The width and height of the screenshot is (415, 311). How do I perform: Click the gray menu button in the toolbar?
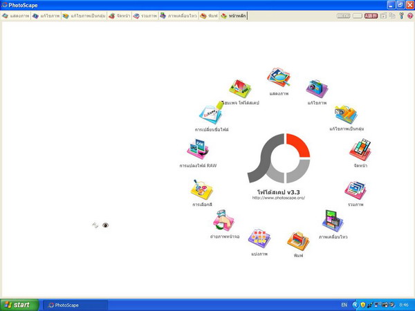pos(343,16)
